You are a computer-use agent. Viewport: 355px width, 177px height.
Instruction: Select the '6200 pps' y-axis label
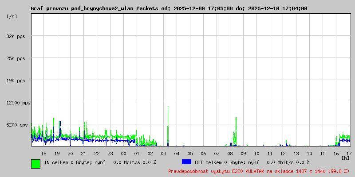coord(17,125)
